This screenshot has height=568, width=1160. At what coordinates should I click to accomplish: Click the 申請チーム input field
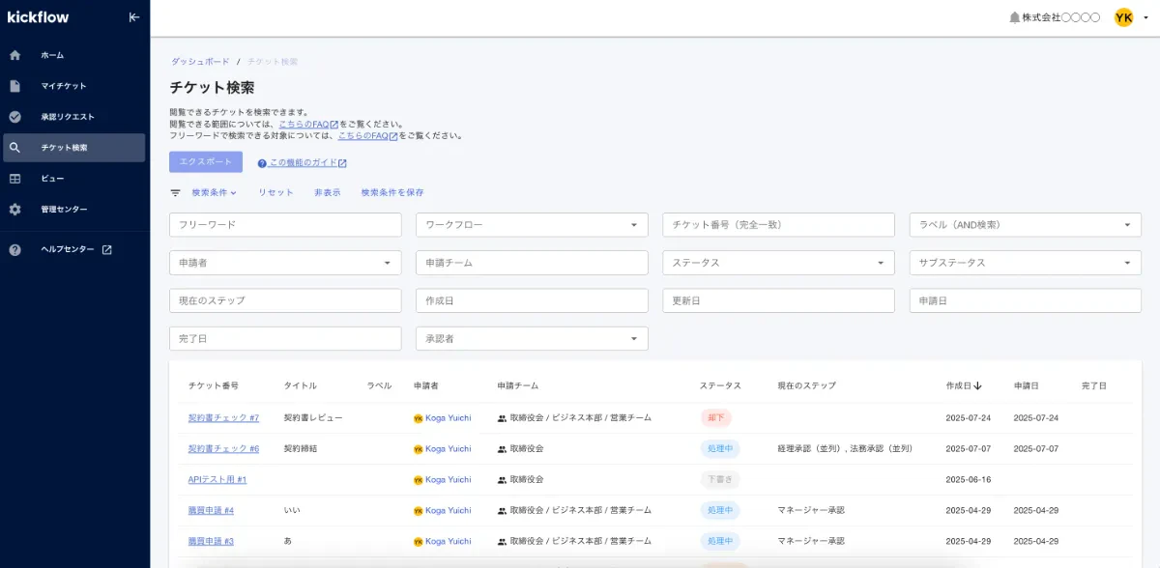(532, 263)
